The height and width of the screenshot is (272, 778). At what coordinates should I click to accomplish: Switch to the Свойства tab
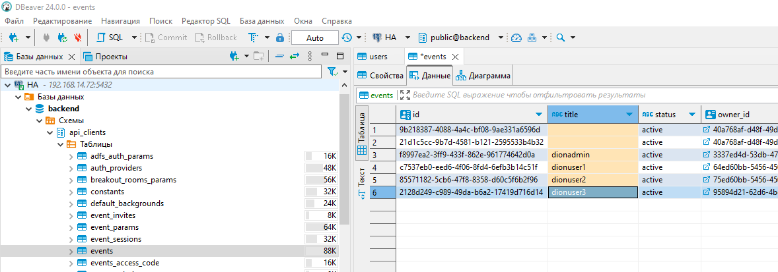point(380,76)
